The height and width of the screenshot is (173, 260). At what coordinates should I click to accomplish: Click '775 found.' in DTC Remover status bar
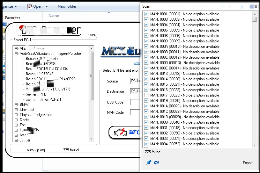[71, 150]
